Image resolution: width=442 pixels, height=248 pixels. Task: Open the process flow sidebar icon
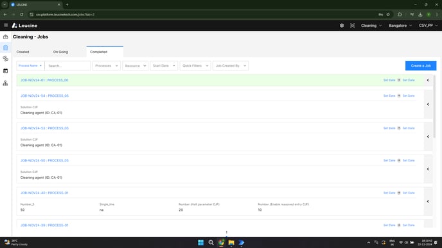(x=5, y=58)
